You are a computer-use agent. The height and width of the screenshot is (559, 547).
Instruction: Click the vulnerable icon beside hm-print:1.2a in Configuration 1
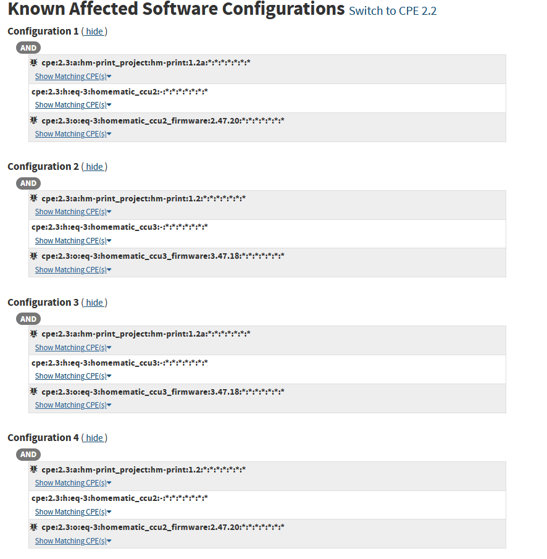pos(34,62)
